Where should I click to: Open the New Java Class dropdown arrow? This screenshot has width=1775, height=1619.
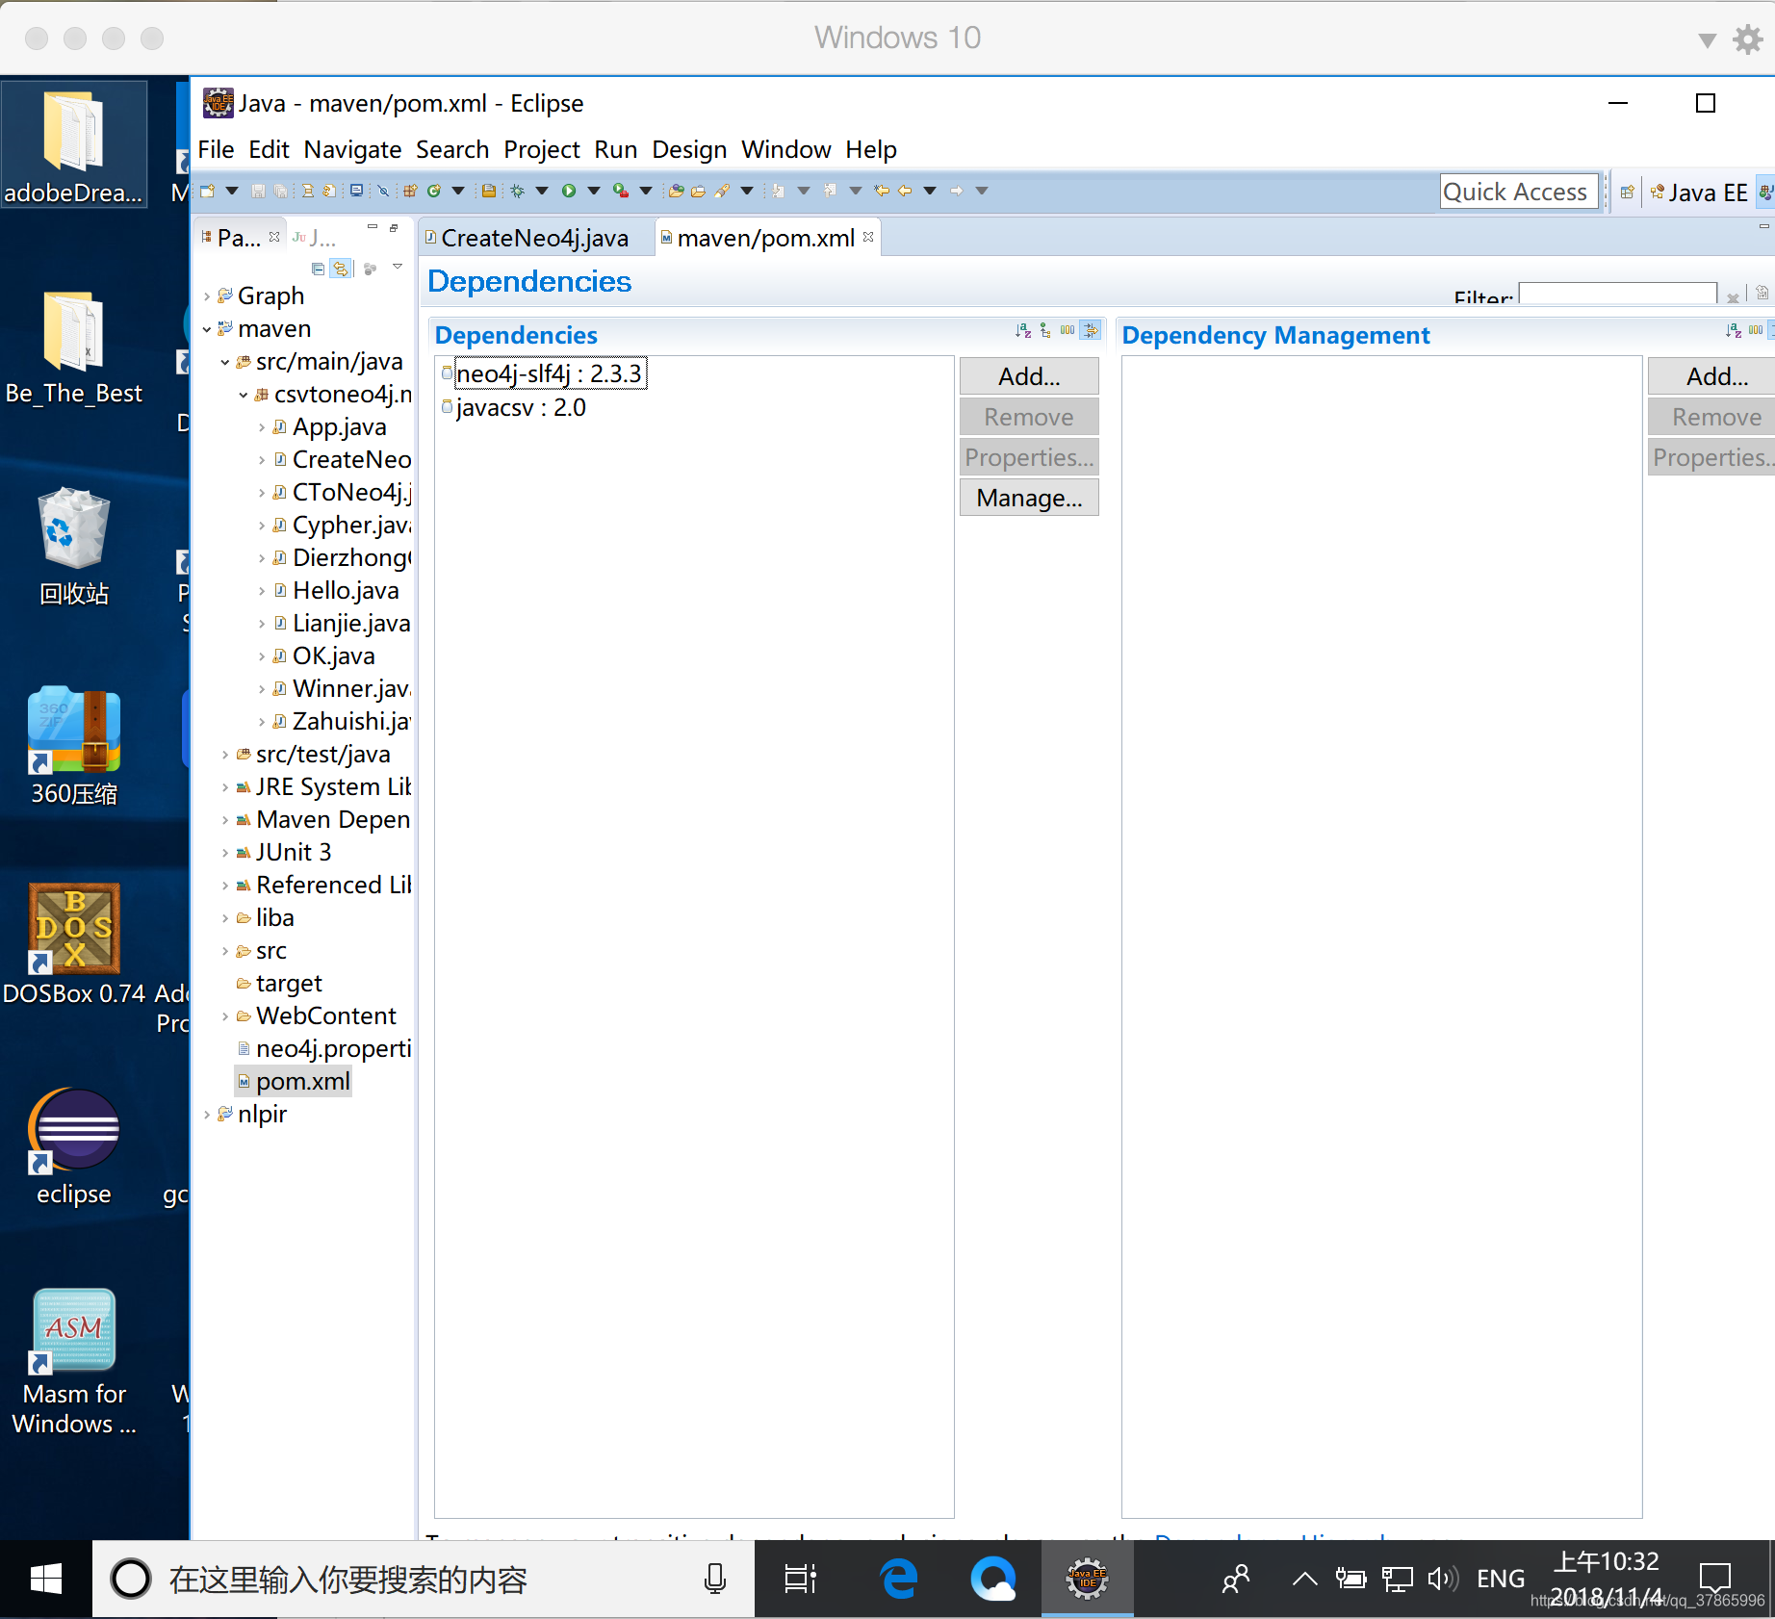coord(458,191)
